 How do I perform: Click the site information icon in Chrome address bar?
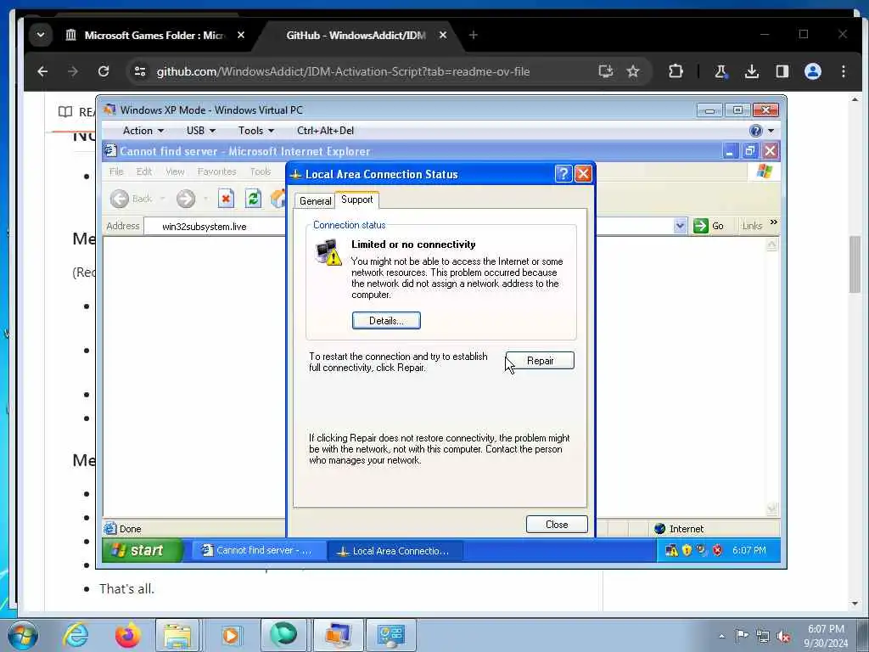[x=140, y=71]
